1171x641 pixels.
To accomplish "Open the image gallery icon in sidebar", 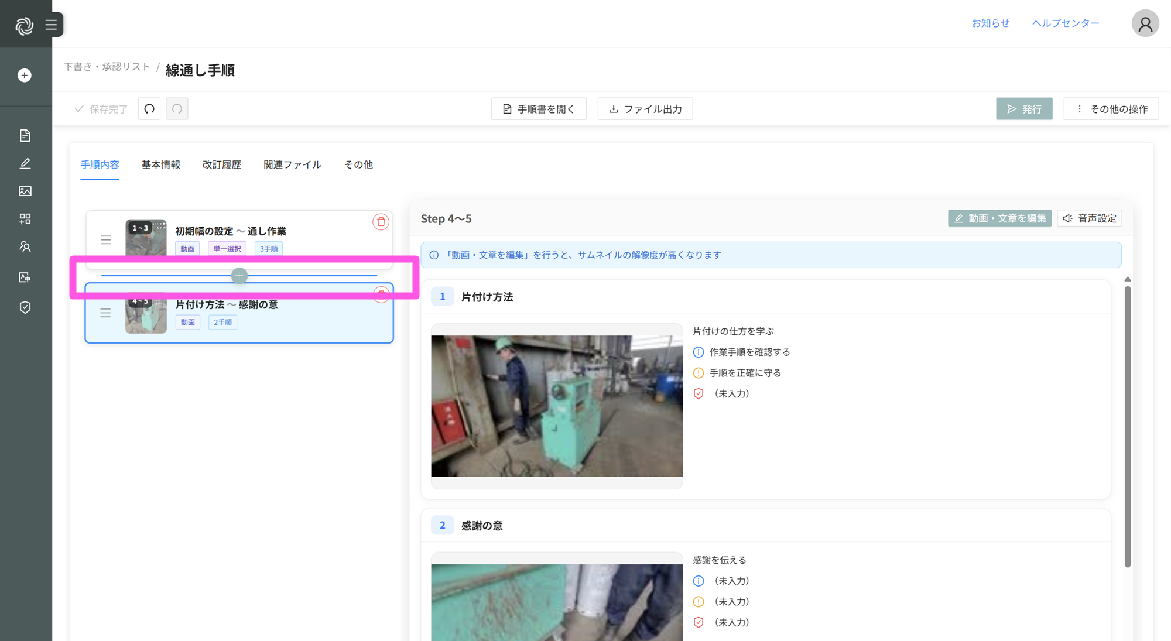I will (25, 191).
